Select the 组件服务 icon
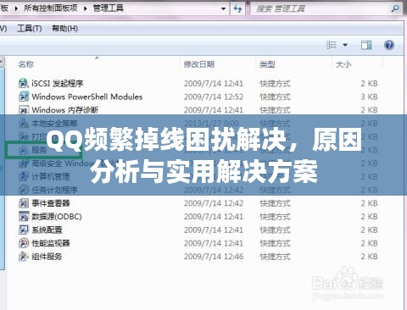 (x=24, y=257)
